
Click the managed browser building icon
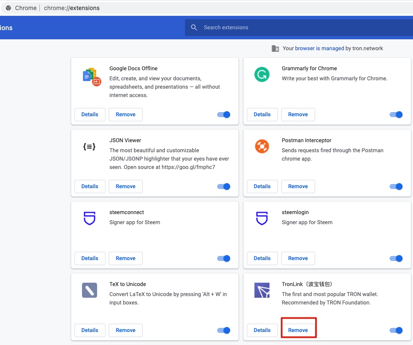point(275,49)
